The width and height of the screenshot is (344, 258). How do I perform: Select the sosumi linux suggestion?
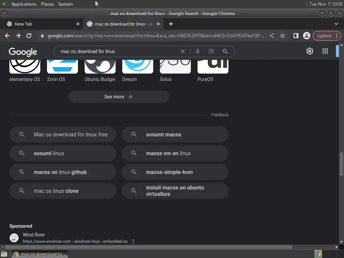point(63,153)
